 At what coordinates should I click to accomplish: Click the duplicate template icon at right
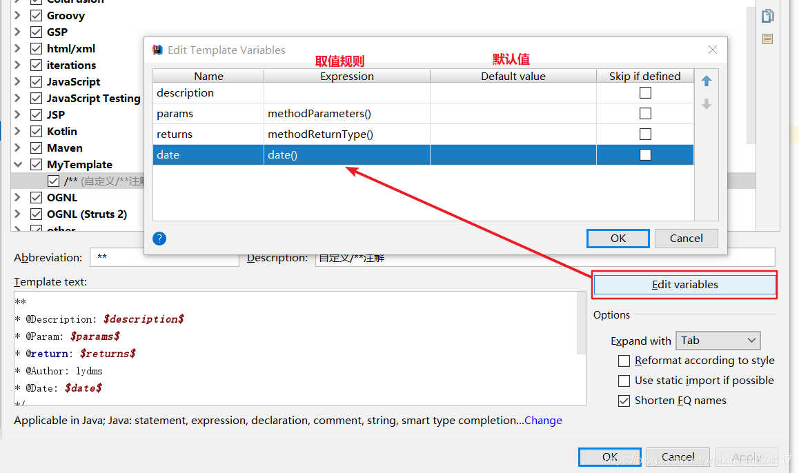pyautogui.click(x=767, y=17)
